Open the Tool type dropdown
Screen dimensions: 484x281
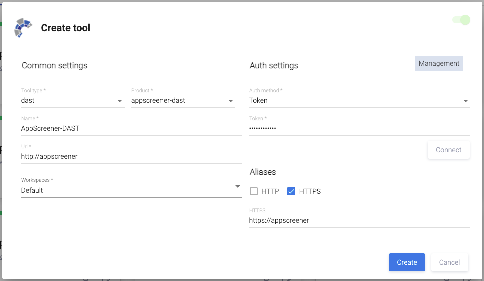[x=72, y=101]
